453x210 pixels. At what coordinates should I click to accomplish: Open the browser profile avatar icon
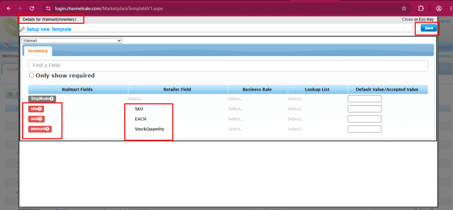tap(439, 8)
